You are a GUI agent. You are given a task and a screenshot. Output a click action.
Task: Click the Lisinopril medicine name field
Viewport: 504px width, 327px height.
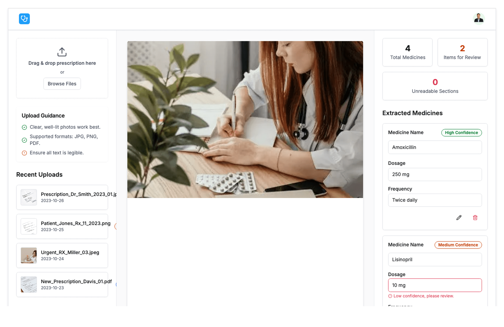tap(435, 260)
